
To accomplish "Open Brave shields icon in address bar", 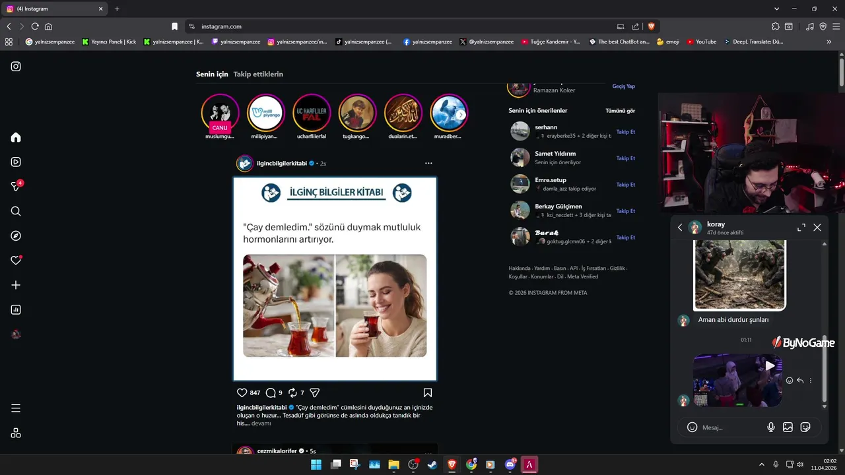I will [x=651, y=26].
